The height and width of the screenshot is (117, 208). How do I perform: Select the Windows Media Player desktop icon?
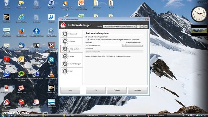pos(66,5)
